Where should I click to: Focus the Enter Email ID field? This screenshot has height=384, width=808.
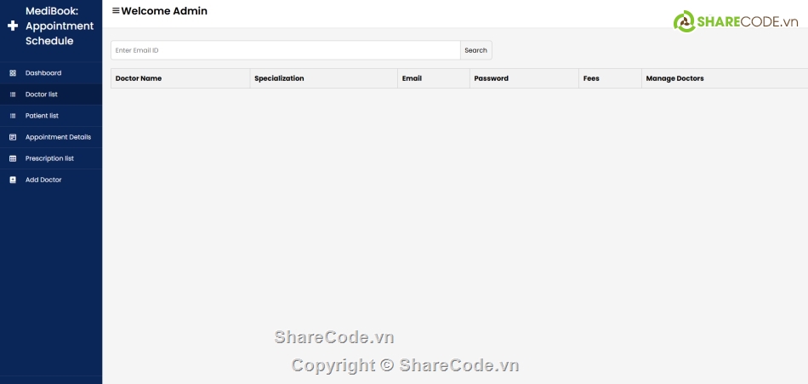click(285, 50)
